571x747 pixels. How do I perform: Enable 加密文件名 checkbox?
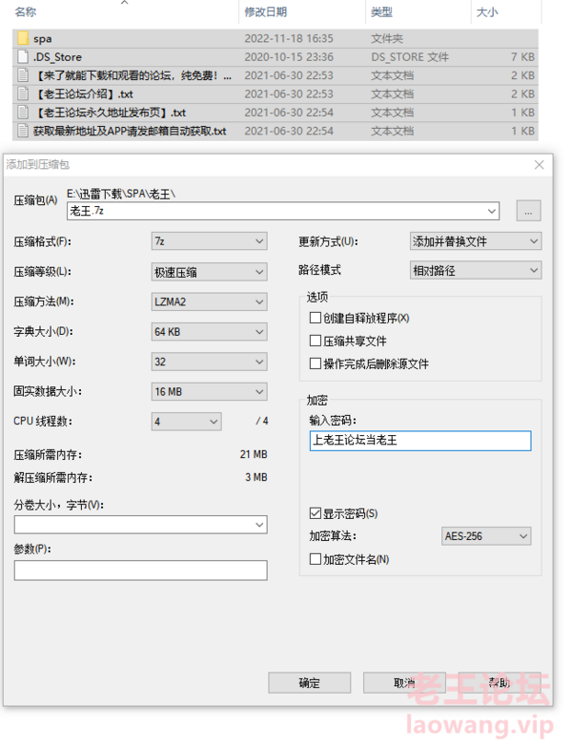coord(315,559)
